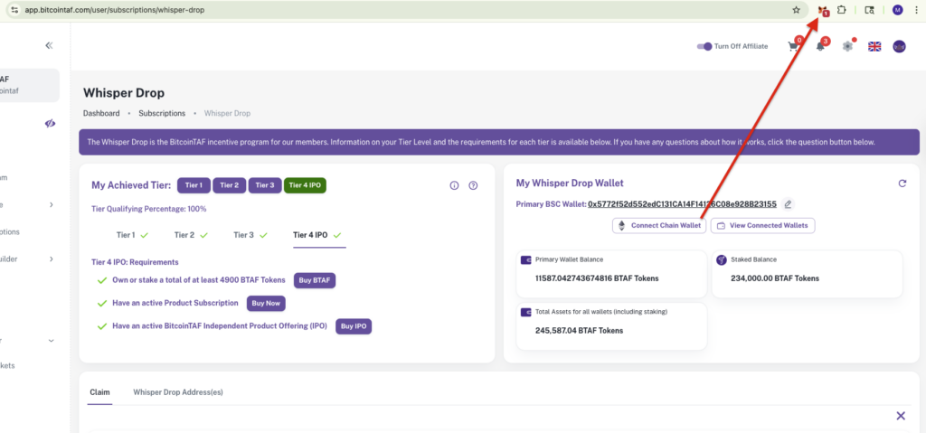
Task: Switch to the Tier 1 requirements tab
Action: [x=132, y=235]
